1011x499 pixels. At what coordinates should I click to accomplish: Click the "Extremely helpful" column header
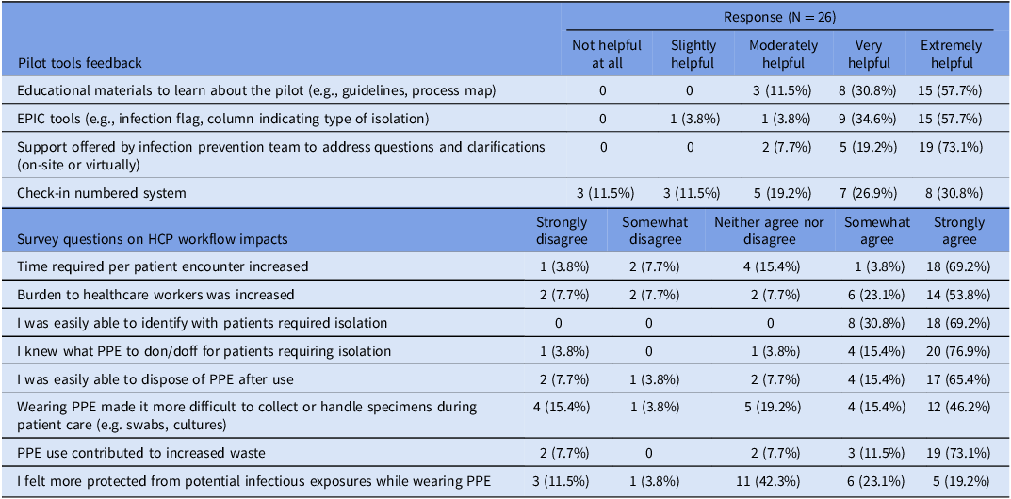click(x=950, y=54)
